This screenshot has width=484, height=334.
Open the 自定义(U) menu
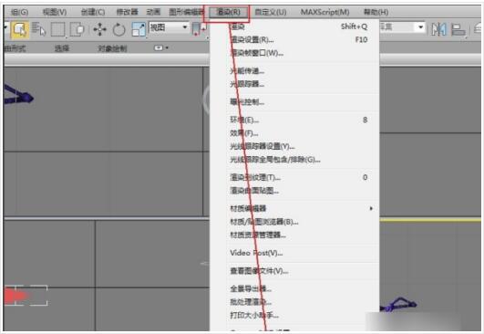pos(271,12)
